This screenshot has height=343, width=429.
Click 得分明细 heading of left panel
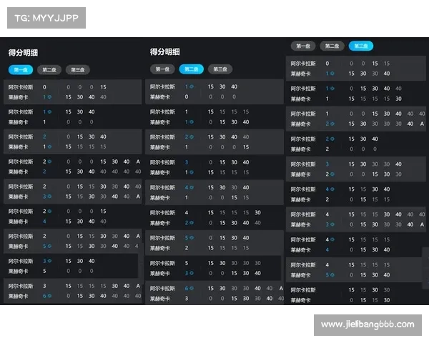pos(23,52)
